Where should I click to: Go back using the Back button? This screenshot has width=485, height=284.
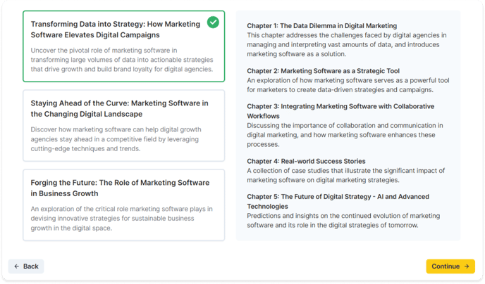[26, 266]
